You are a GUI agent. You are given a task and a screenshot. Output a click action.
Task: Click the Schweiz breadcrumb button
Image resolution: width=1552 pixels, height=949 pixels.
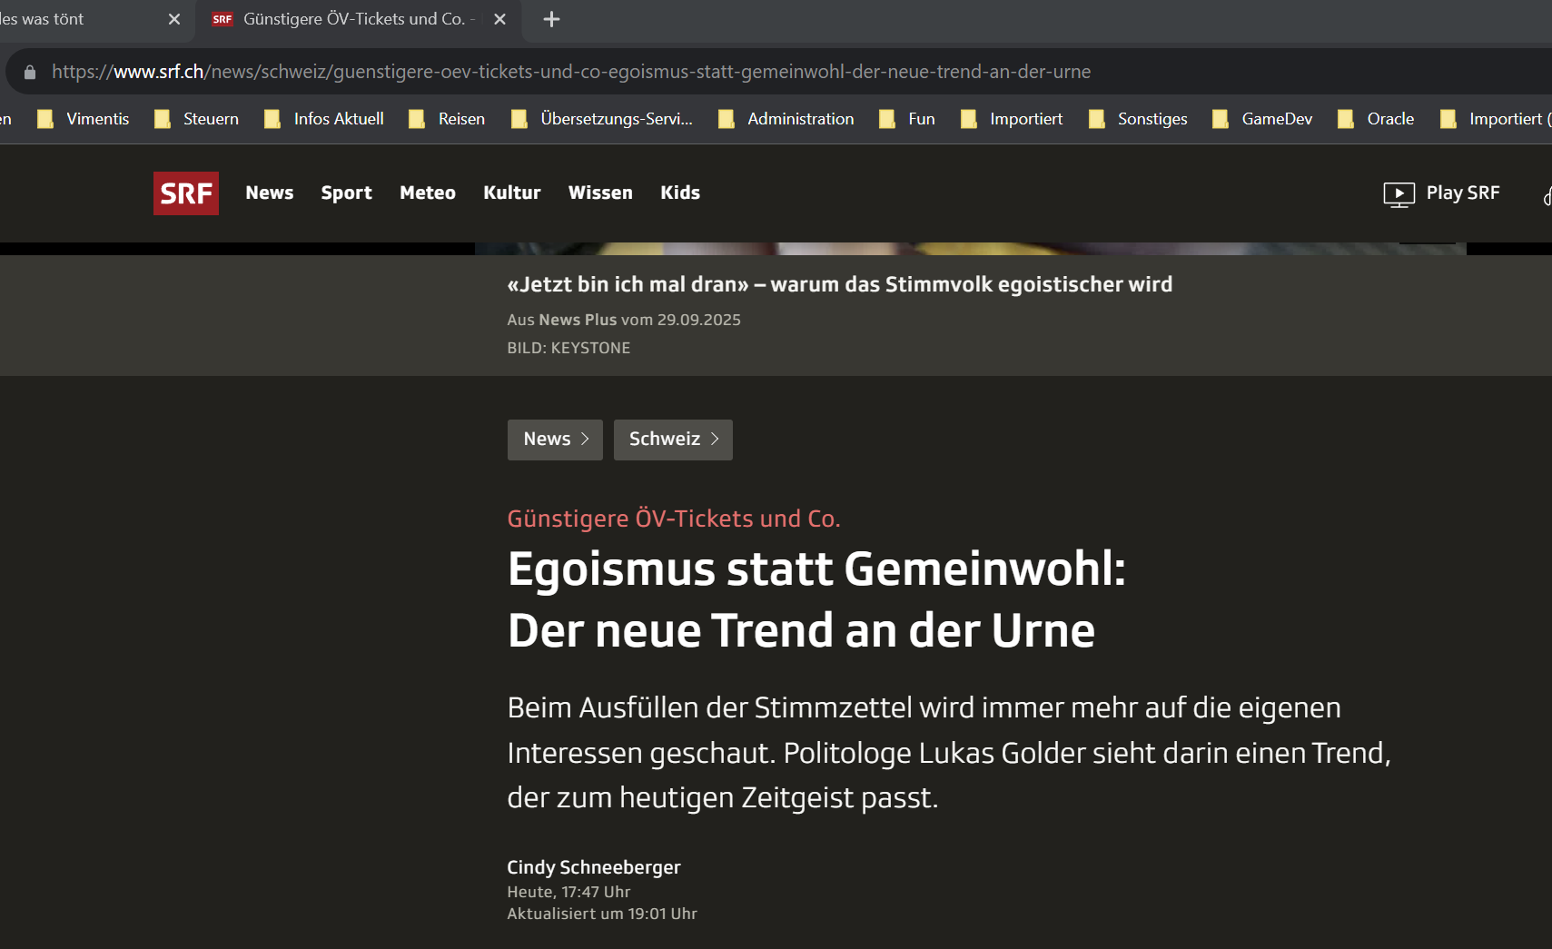673,440
